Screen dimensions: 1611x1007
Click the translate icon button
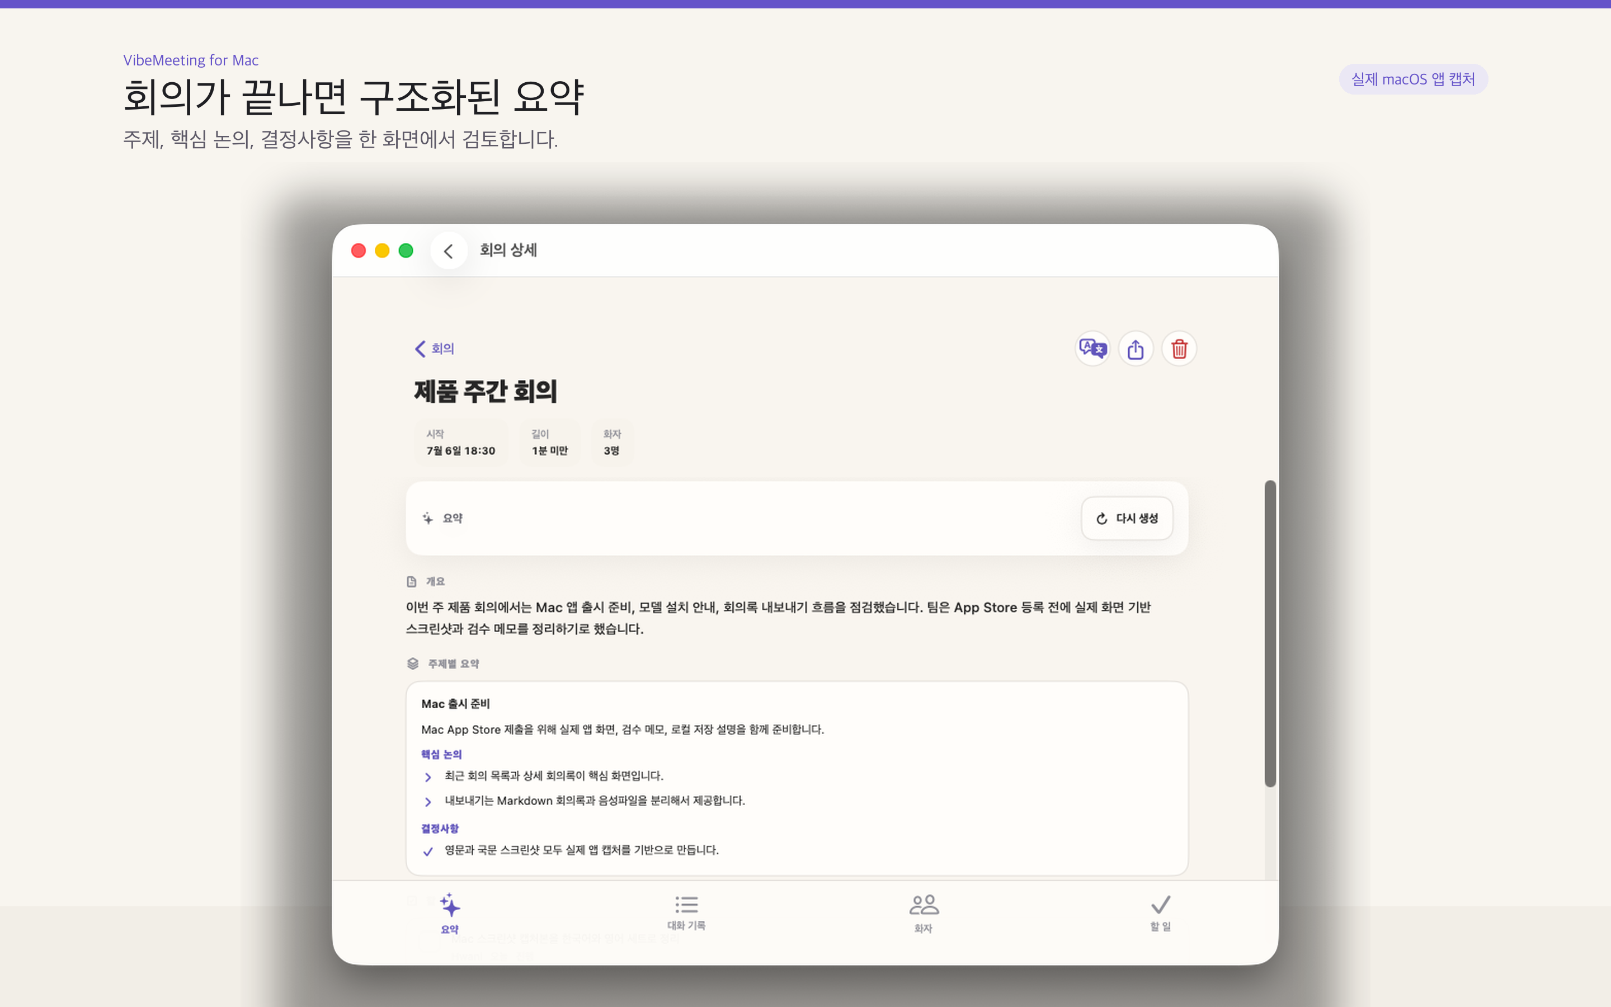pyautogui.click(x=1092, y=349)
